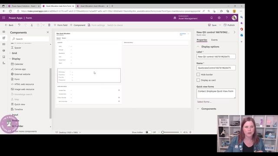Toggle the left hamburger navigation menu

[x=4, y=32]
